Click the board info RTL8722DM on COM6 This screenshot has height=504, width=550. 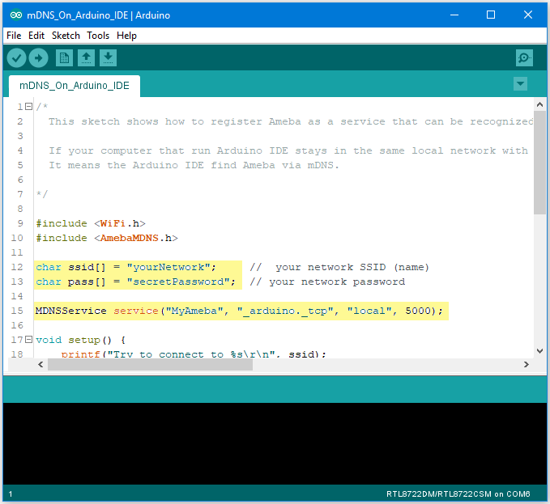[x=458, y=493]
